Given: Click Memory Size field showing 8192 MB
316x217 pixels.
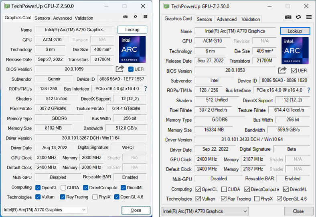Looking at the screenshot, I should coord(53,128).
